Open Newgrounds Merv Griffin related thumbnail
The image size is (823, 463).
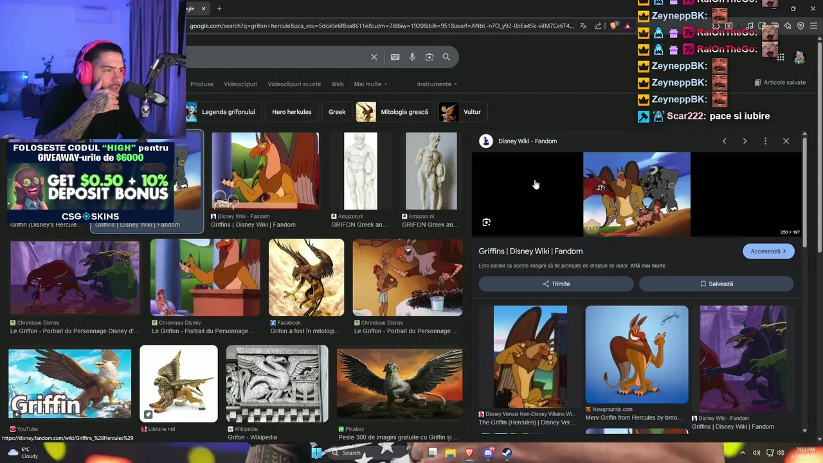(637, 354)
